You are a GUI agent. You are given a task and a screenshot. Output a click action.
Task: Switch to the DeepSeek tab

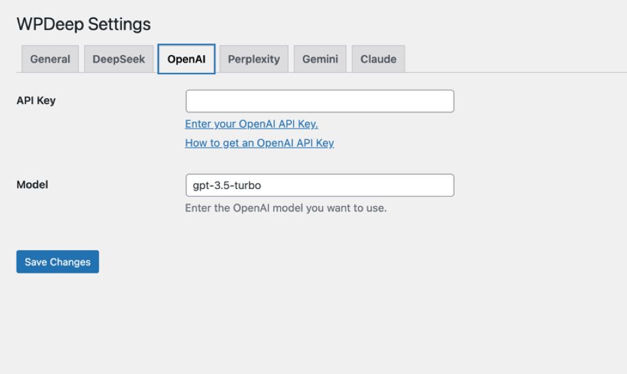tap(119, 59)
